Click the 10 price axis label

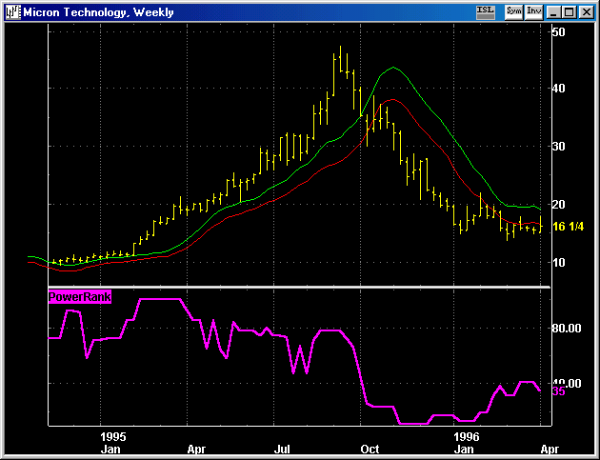[559, 263]
